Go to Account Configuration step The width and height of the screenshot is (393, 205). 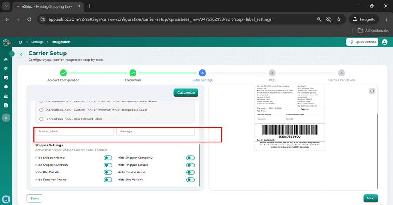pyautogui.click(x=63, y=73)
